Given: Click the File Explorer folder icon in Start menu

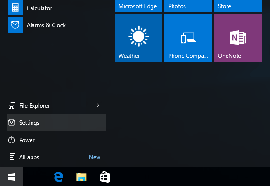Looking at the screenshot, I should point(11,105).
